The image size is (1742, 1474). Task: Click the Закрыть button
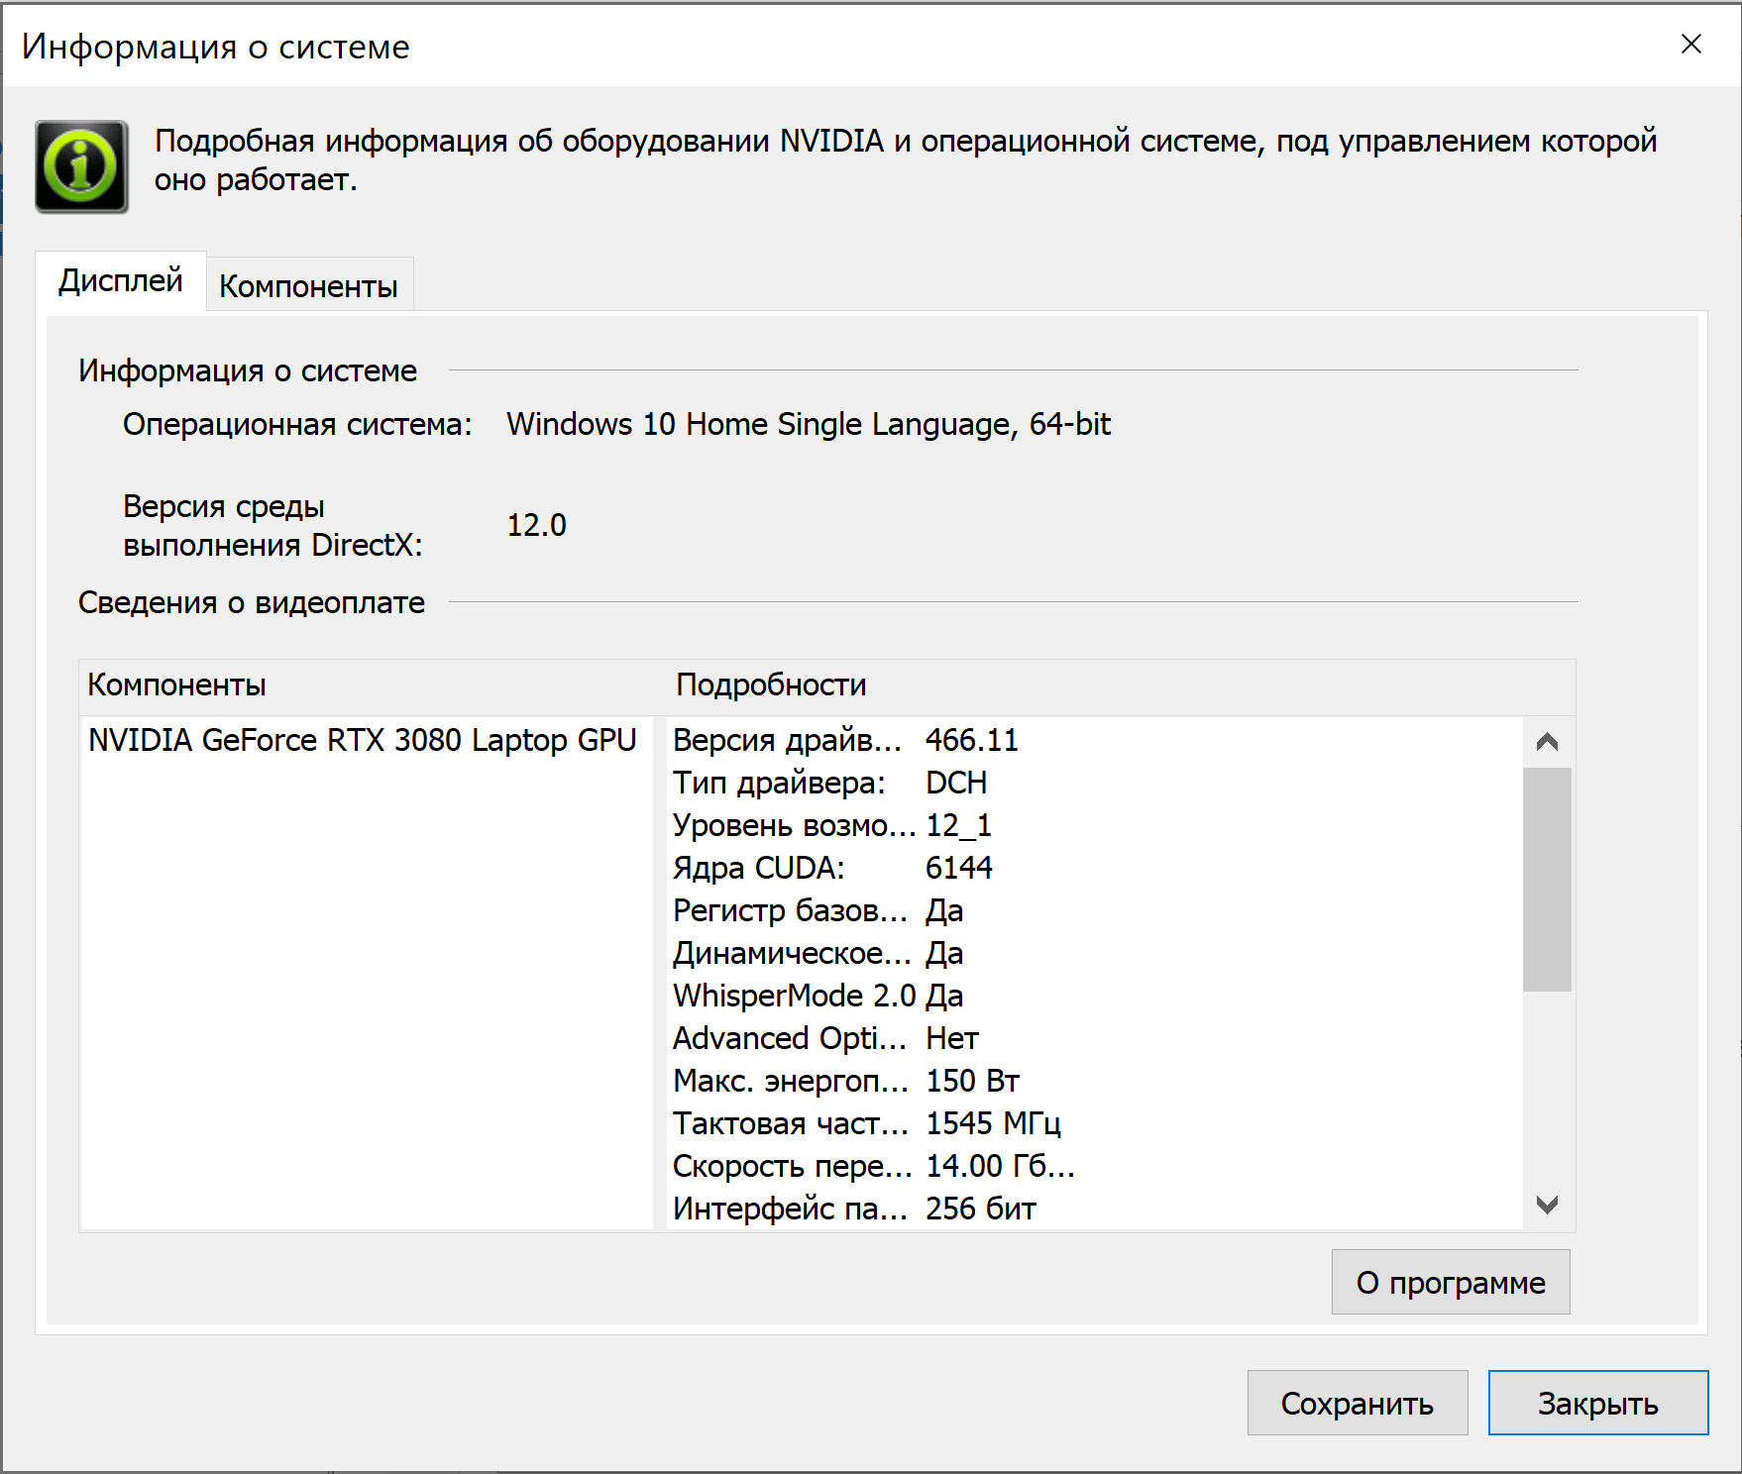tap(1598, 1403)
